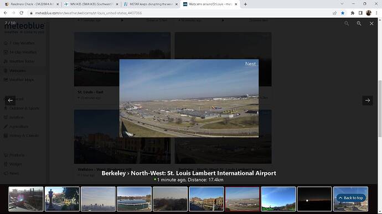Close the webcam lightbox viewer

tap(371, 24)
